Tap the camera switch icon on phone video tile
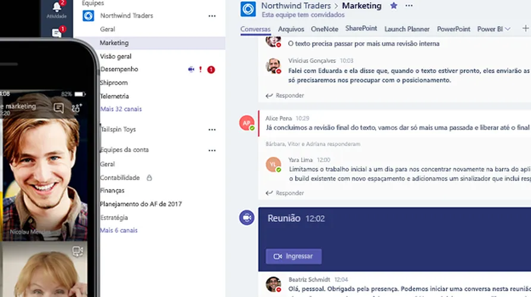 tap(77, 251)
